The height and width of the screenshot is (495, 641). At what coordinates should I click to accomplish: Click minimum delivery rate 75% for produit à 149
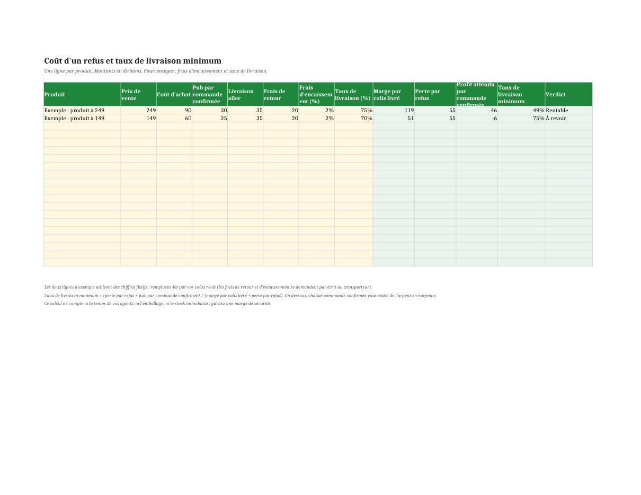tap(521, 119)
